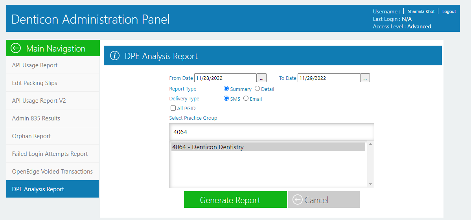Click the Access Level Advanced text
The image size is (471, 220).
tap(402, 26)
